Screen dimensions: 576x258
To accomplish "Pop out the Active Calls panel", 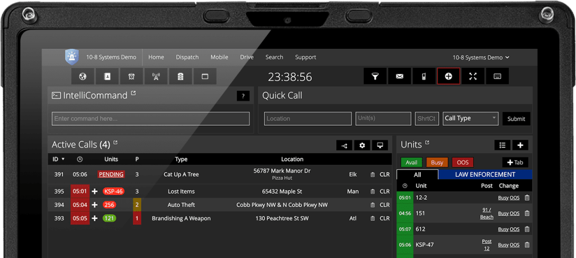I will (x=115, y=142).
